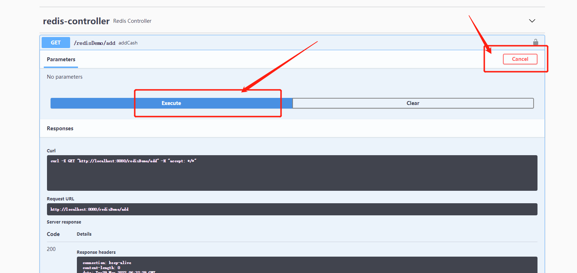
Task: Click the Response headers label
Action: (x=96, y=252)
